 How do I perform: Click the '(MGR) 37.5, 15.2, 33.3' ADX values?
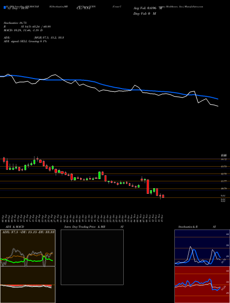coord(49,38)
